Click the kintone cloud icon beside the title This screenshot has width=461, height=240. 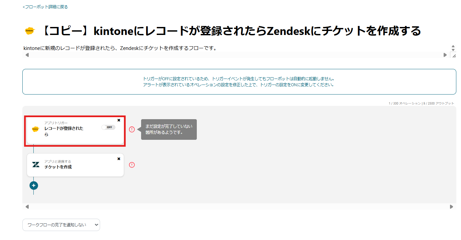click(x=30, y=31)
